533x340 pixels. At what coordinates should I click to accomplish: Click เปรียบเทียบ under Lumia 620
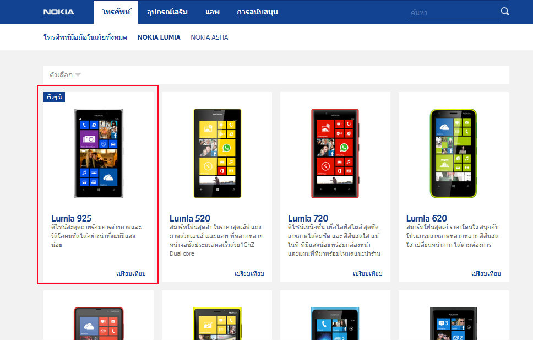coord(486,273)
